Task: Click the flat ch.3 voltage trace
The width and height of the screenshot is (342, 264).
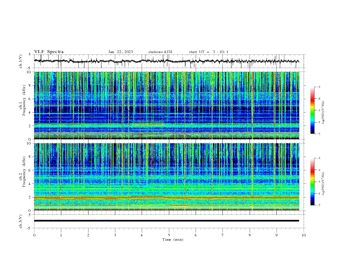Action: pos(166,221)
